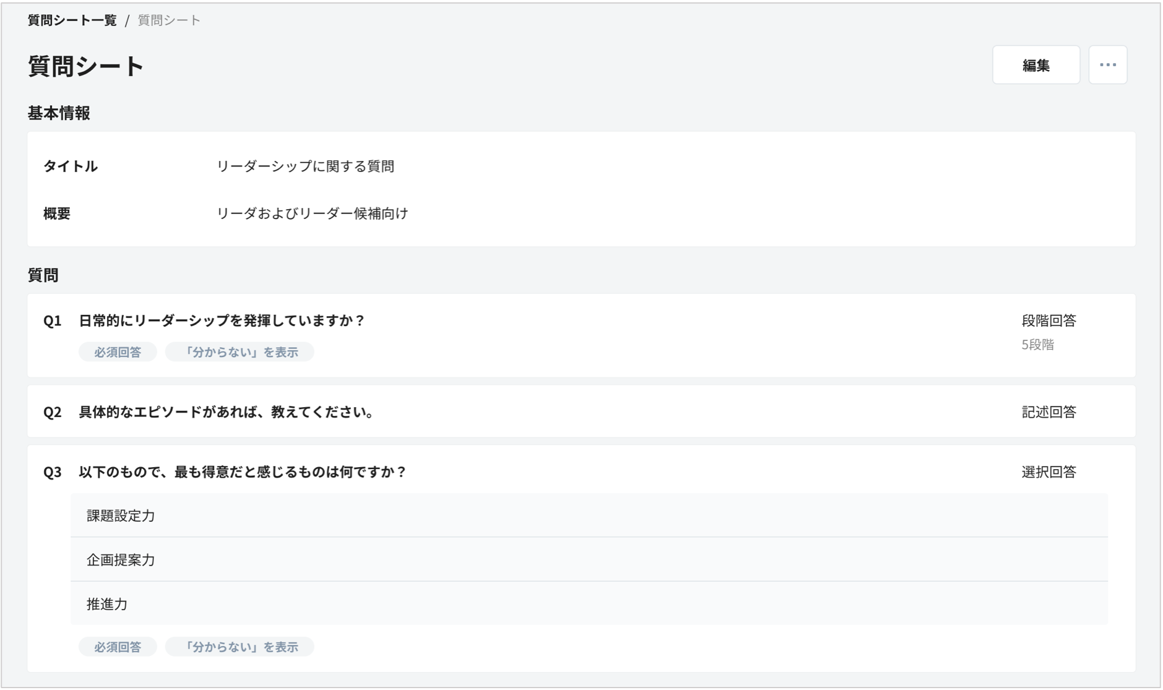Click Q3's 必須回答 tag
The image size is (1163, 690).
pos(118,647)
